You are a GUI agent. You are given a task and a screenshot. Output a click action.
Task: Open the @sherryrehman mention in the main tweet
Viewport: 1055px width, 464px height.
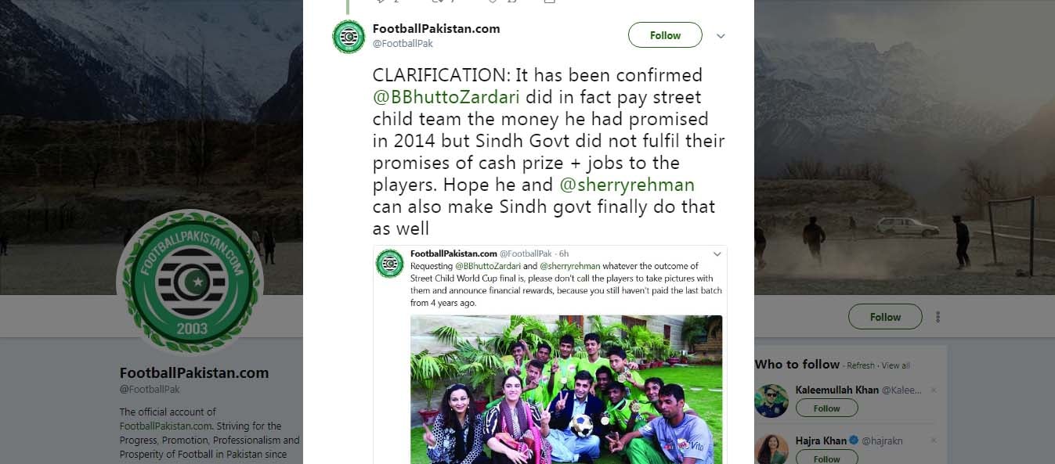point(627,185)
